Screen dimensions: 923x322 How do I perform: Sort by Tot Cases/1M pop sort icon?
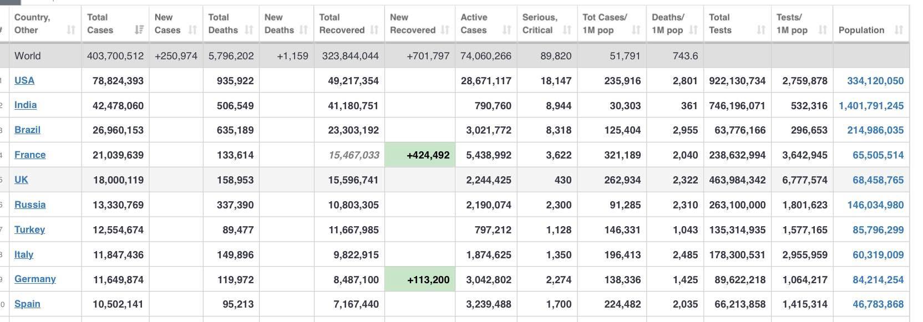point(636,30)
